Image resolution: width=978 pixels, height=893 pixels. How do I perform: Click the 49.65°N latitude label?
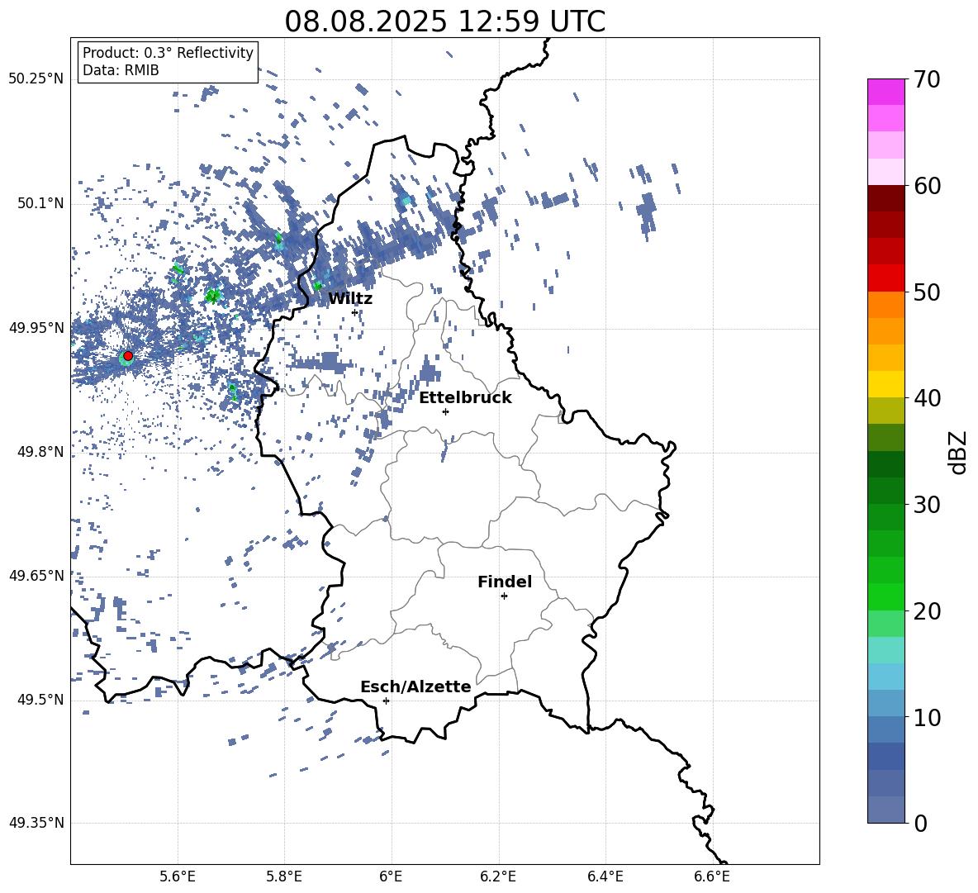(36, 575)
